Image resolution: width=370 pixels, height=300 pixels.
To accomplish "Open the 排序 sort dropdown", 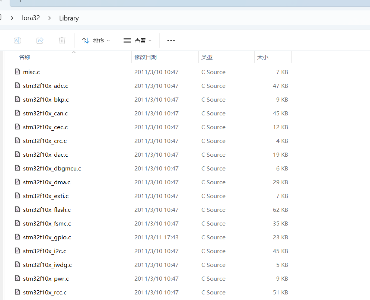I will [x=96, y=41].
